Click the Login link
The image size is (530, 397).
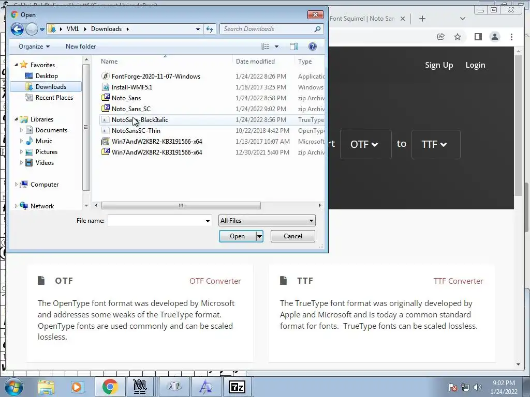[x=475, y=65]
